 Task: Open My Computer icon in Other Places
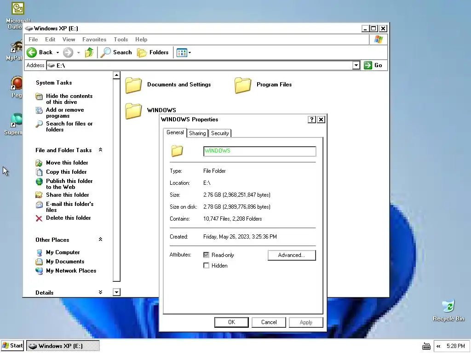39,253
